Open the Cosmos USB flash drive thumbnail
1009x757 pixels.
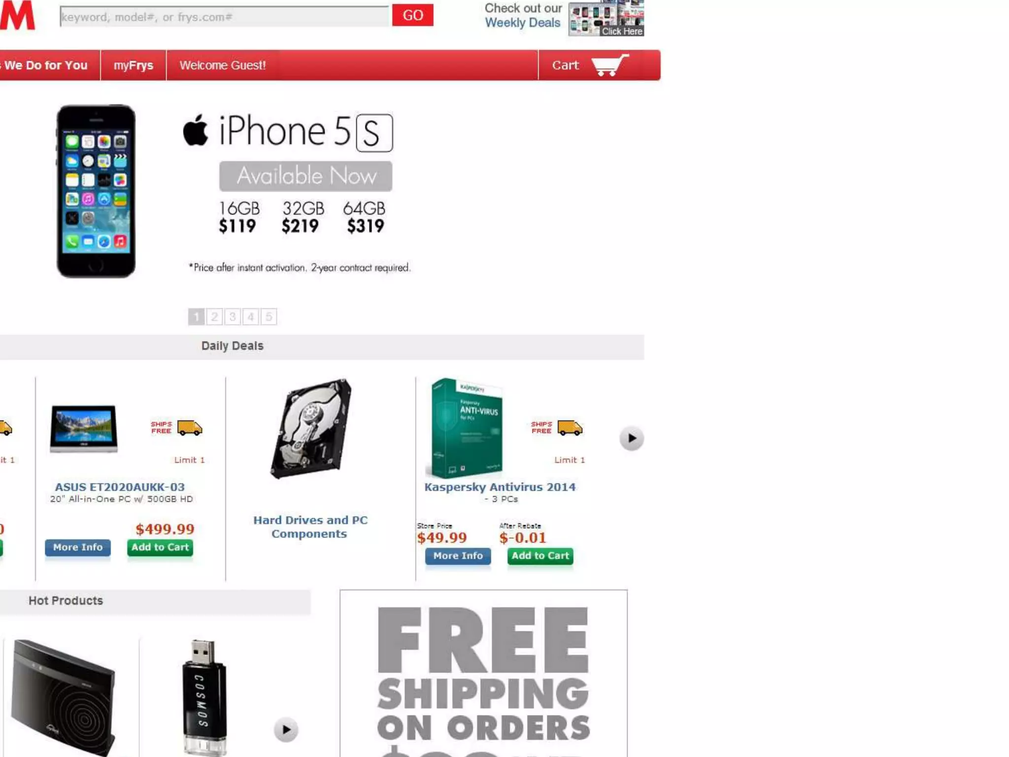(204, 697)
